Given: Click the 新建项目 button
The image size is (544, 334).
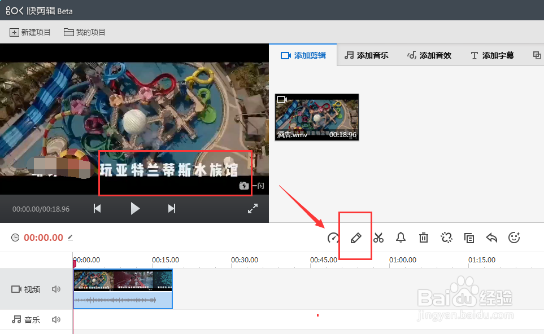Looking at the screenshot, I should (x=30, y=32).
